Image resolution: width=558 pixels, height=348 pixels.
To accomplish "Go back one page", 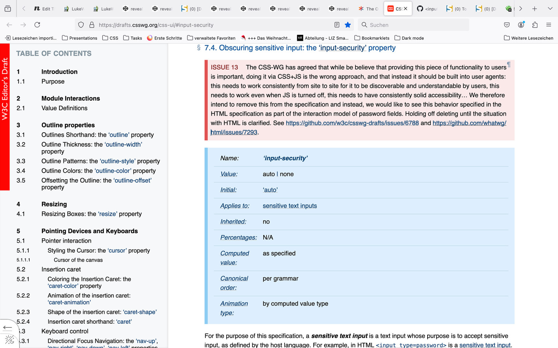I will [9, 25].
